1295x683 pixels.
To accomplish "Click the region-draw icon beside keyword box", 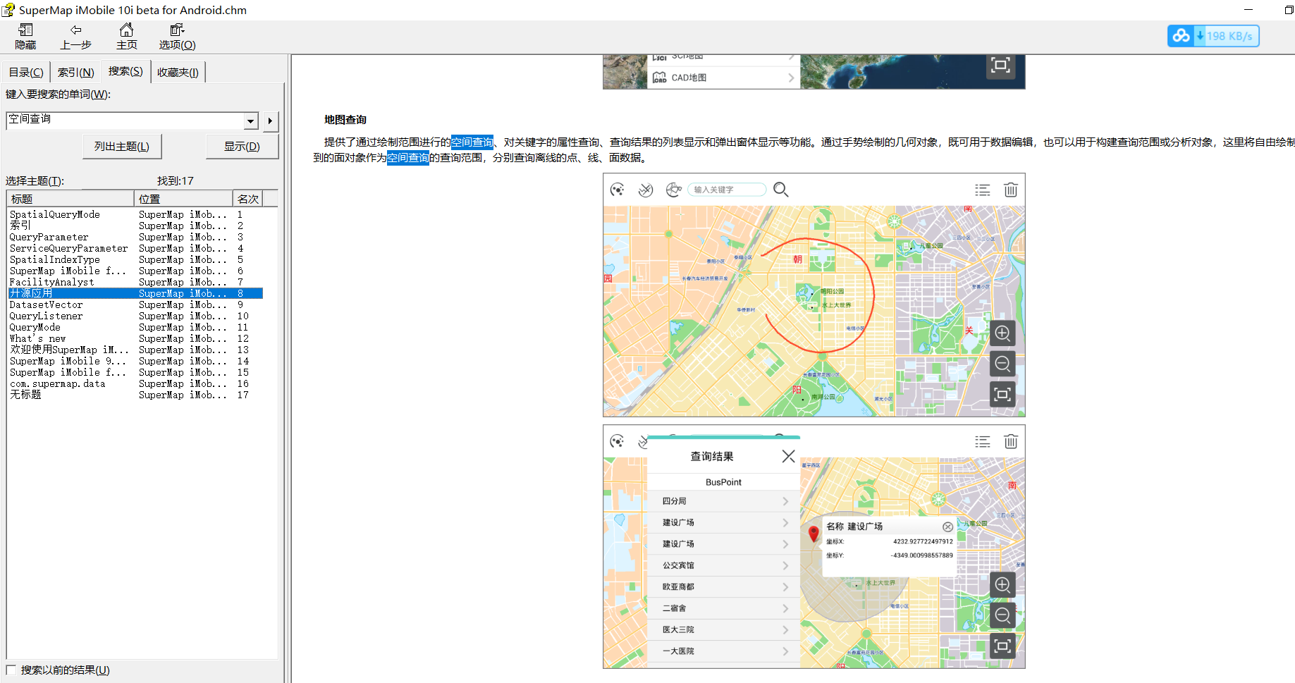I will 674,190.
